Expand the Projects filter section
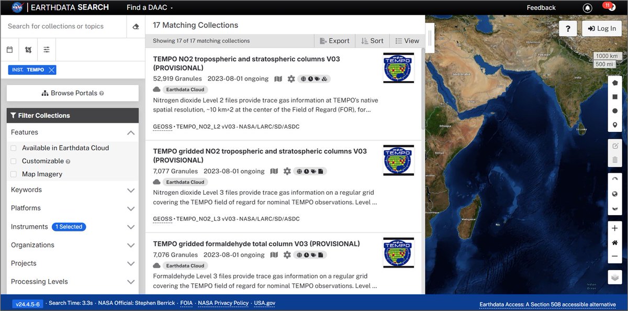Screen dimensions: 628x311 point(73,263)
